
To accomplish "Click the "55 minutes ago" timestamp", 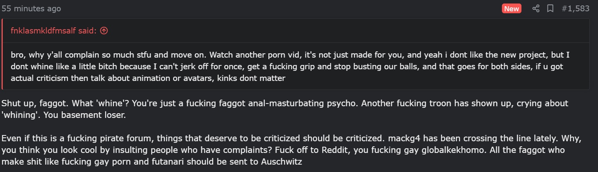I will 31,9.
